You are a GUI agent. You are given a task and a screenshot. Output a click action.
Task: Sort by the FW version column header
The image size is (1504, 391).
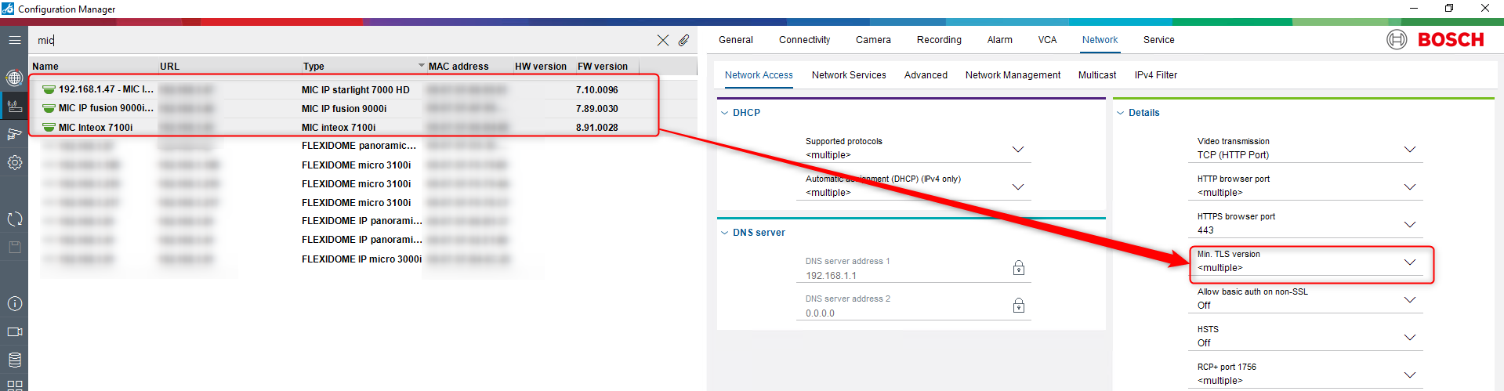coord(602,67)
